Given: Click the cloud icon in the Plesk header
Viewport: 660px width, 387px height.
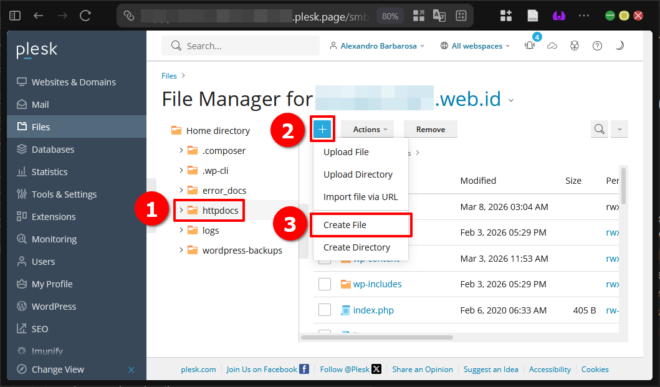Looking at the screenshot, I should (552, 45).
